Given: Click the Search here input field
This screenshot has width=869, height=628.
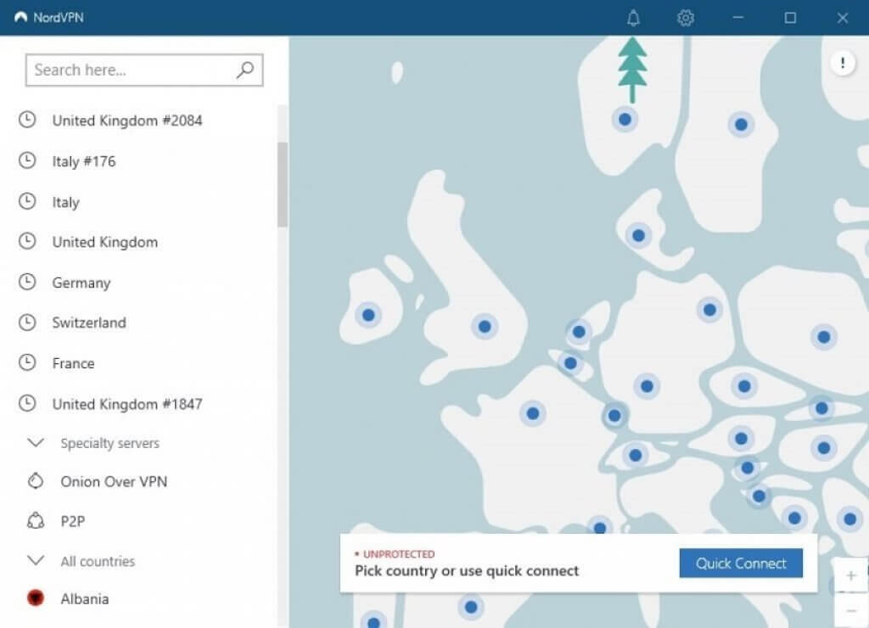Looking at the screenshot, I should [144, 70].
